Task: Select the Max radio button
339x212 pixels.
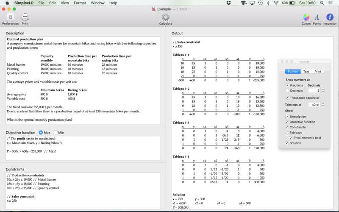Action: click(41, 132)
